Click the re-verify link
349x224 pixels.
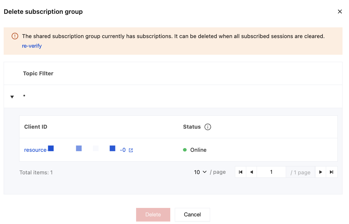pos(32,46)
